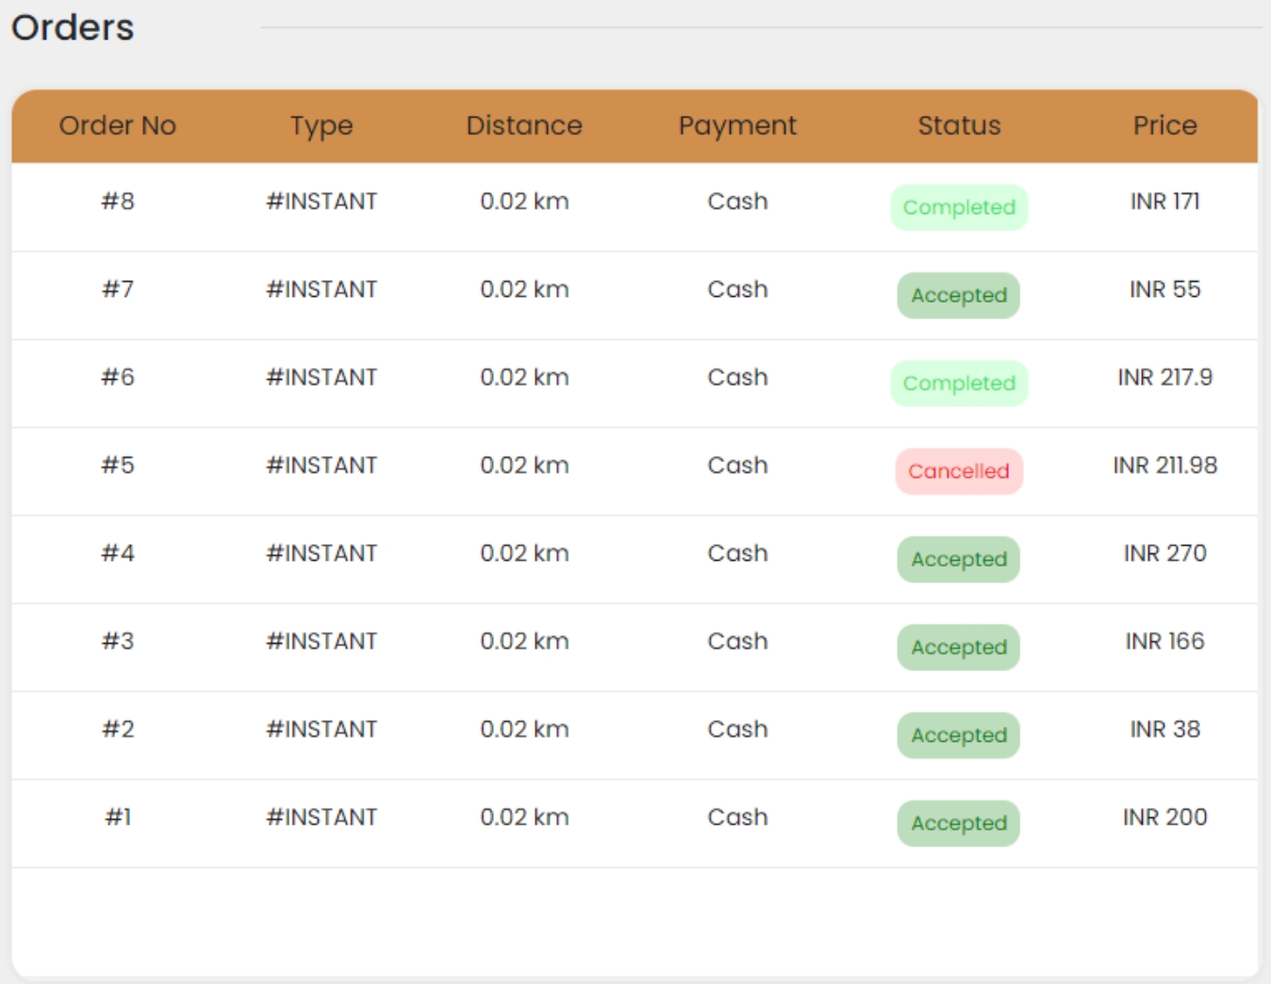Select the Payment column header
Image resolution: width=1271 pixels, height=984 pixels.
[x=737, y=126]
